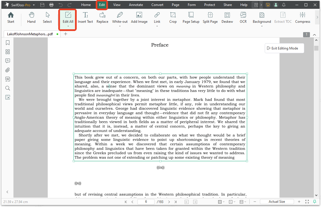Zoom in with the plus button
The width and height of the screenshot is (321, 207).
tap(299, 202)
